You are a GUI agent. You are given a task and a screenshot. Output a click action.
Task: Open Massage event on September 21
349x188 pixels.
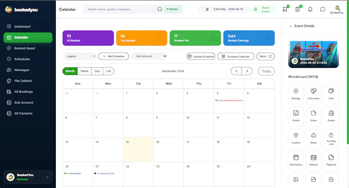(104, 173)
